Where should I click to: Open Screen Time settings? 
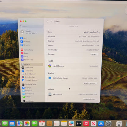[27, 60]
